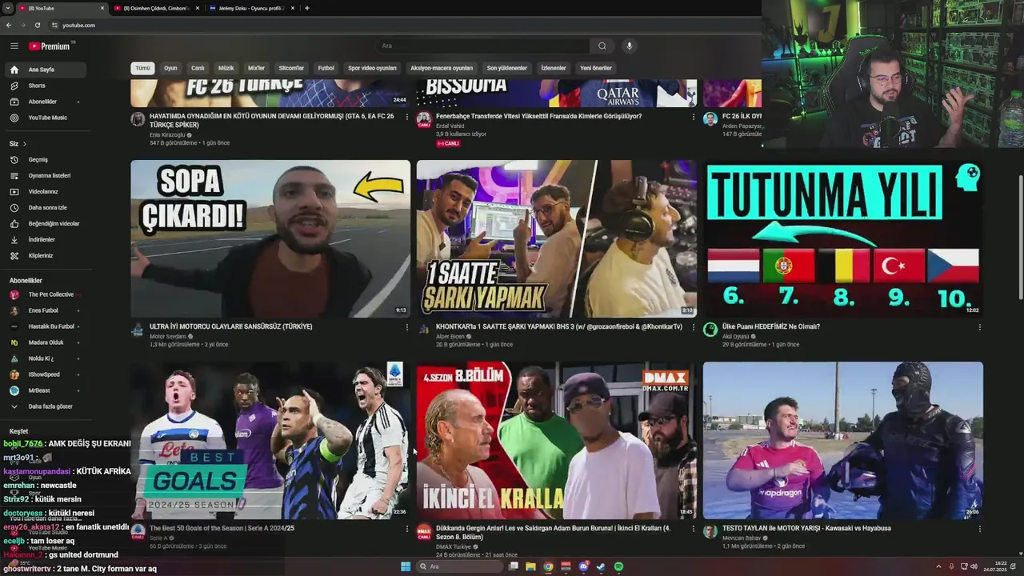Image resolution: width=1024 pixels, height=576 pixels.
Task: Open IShowSpeed subscription channel
Action: point(45,374)
